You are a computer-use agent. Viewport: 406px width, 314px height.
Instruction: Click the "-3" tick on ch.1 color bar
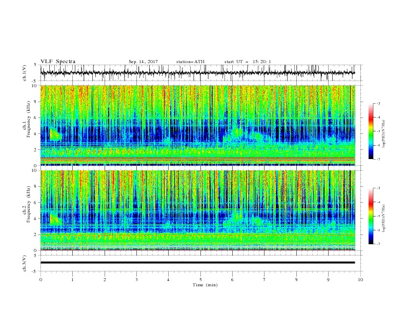coord(378,103)
